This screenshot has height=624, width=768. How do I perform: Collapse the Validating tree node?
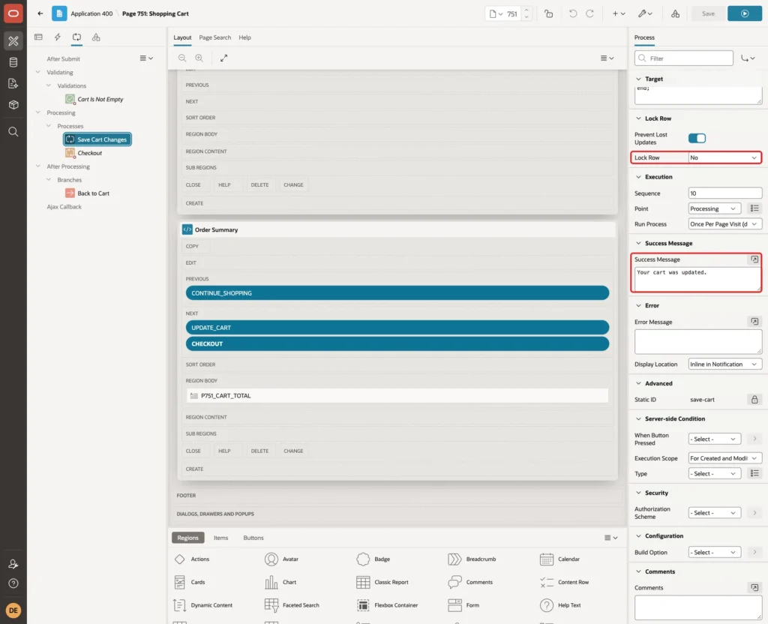(x=38, y=72)
